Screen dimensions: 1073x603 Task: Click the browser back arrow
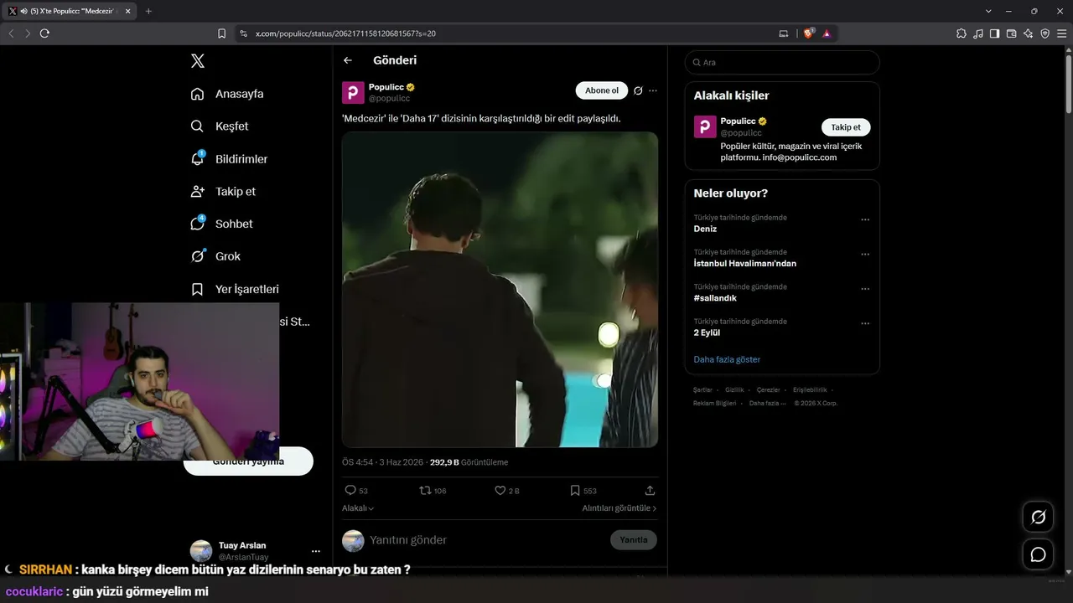[x=11, y=33]
